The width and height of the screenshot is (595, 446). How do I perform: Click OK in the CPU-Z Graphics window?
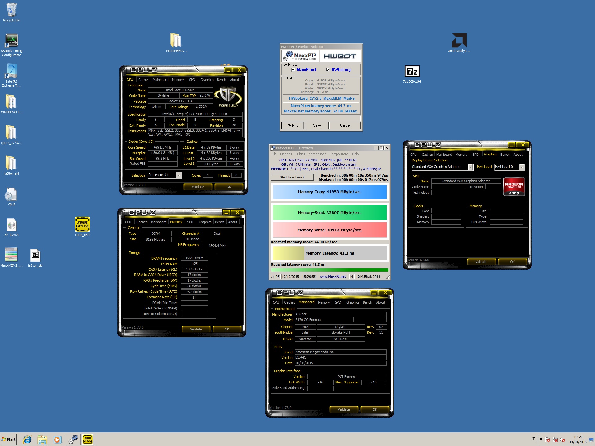pyautogui.click(x=512, y=262)
